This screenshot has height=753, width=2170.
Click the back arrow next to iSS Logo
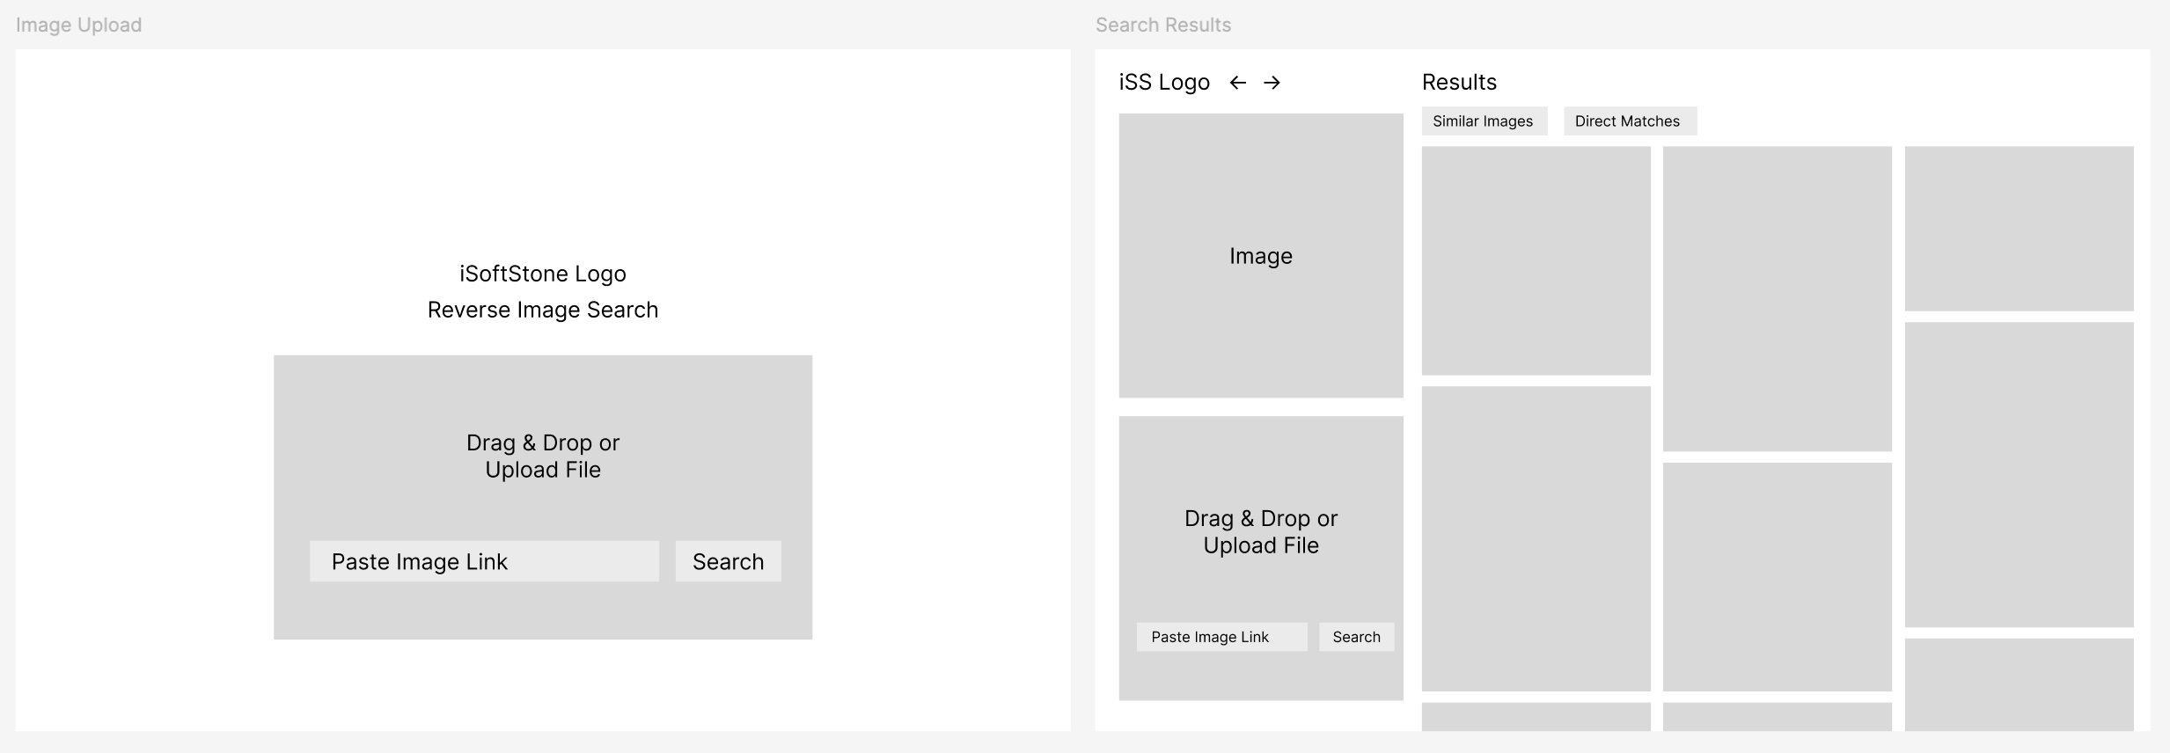(1238, 83)
